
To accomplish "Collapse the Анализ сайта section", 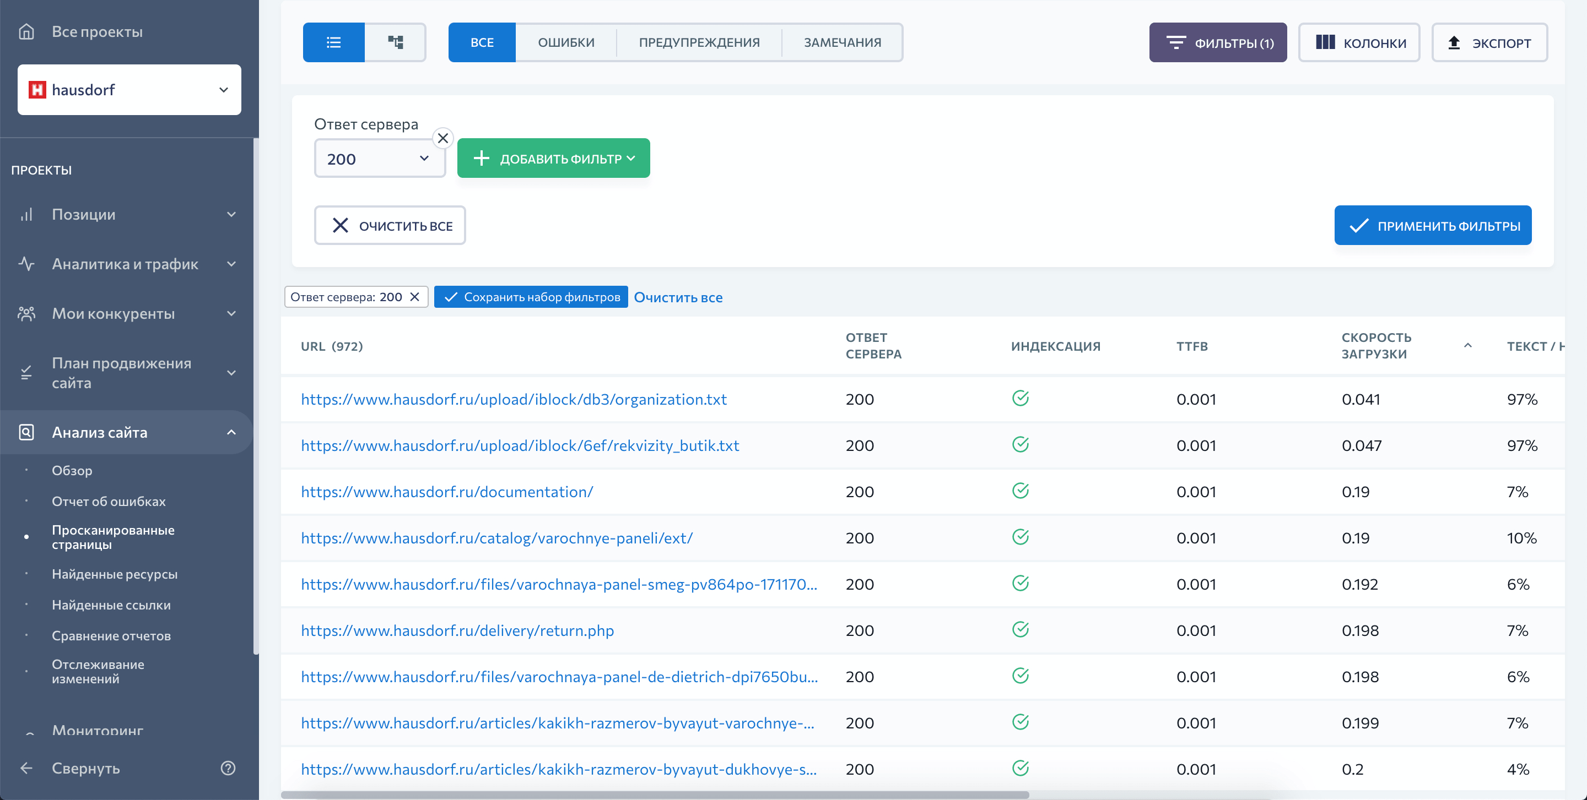I will [x=231, y=433].
